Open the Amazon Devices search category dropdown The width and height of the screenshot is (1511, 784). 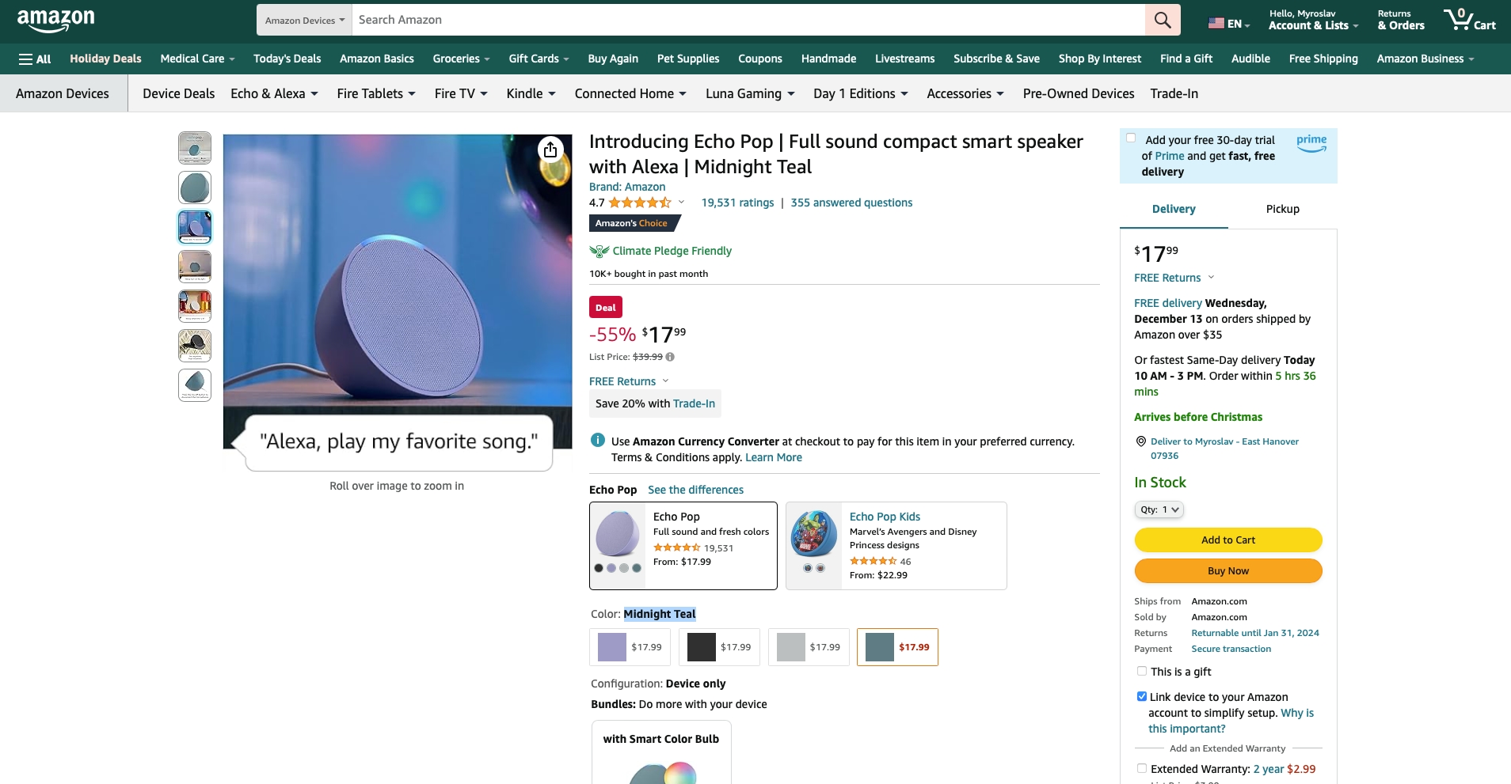(304, 20)
